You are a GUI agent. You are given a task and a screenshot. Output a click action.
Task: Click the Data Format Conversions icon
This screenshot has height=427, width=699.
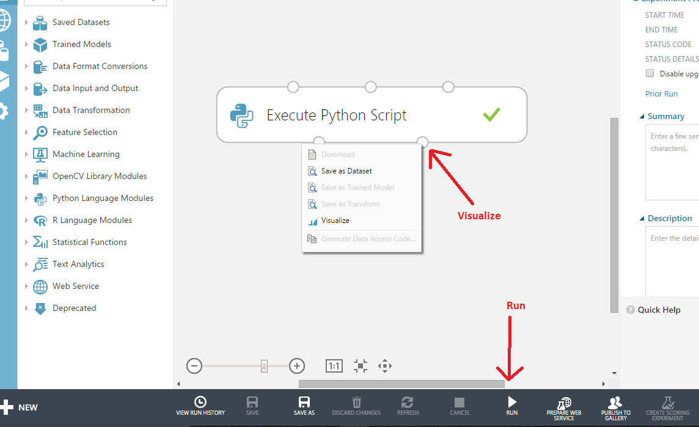tap(40, 67)
